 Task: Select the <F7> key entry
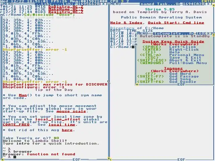pos(150,74)
